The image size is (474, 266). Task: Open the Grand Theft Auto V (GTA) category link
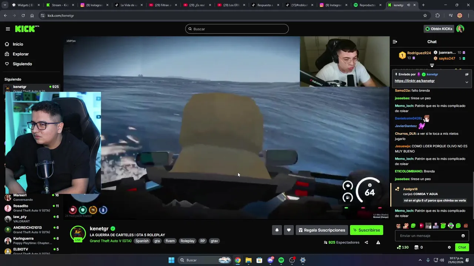[x=110, y=241]
